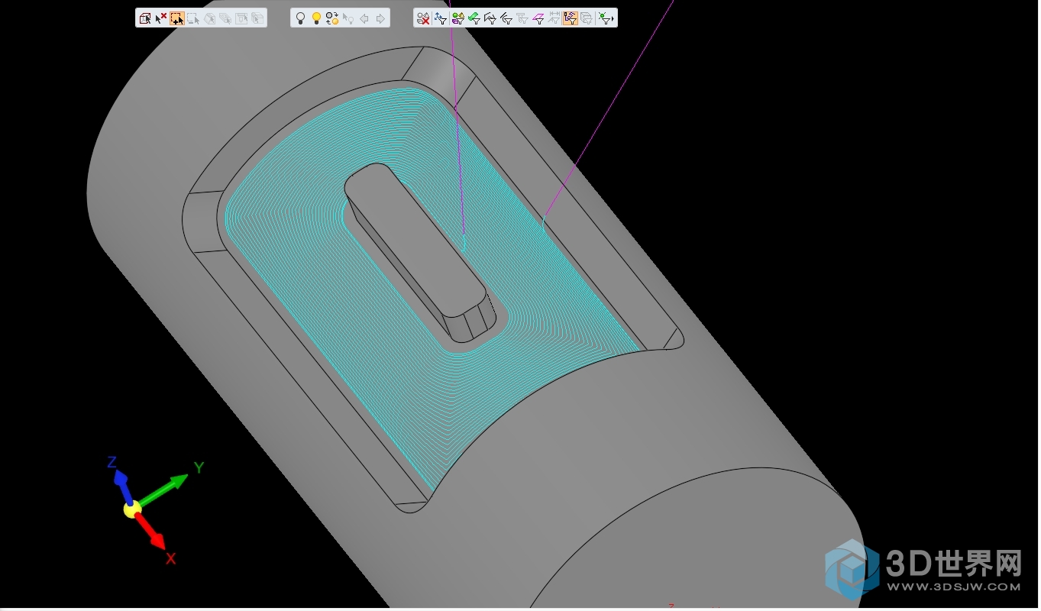
Task: Click the curve edge filter icon
Action: pyautogui.click(x=506, y=18)
